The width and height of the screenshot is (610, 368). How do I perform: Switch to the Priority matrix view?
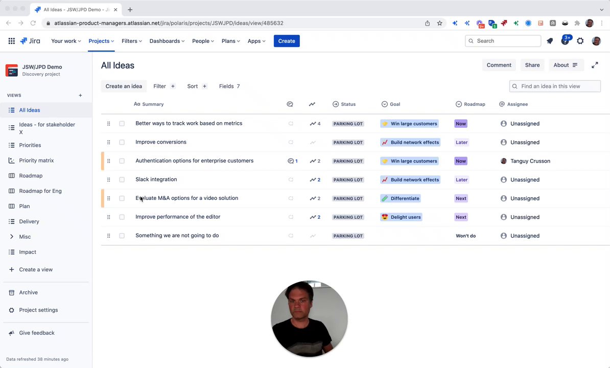[x=36, y=160]
